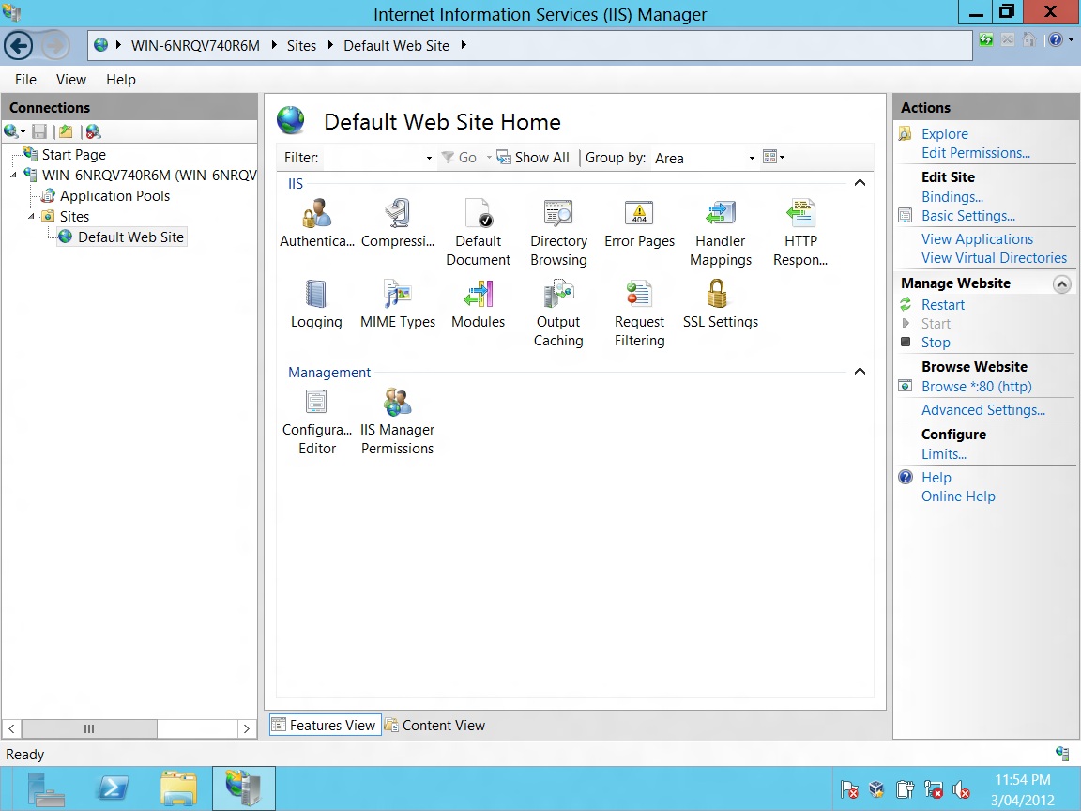Click Edit Permissions link
This screenshot has width=1081, height=811.
976,153
